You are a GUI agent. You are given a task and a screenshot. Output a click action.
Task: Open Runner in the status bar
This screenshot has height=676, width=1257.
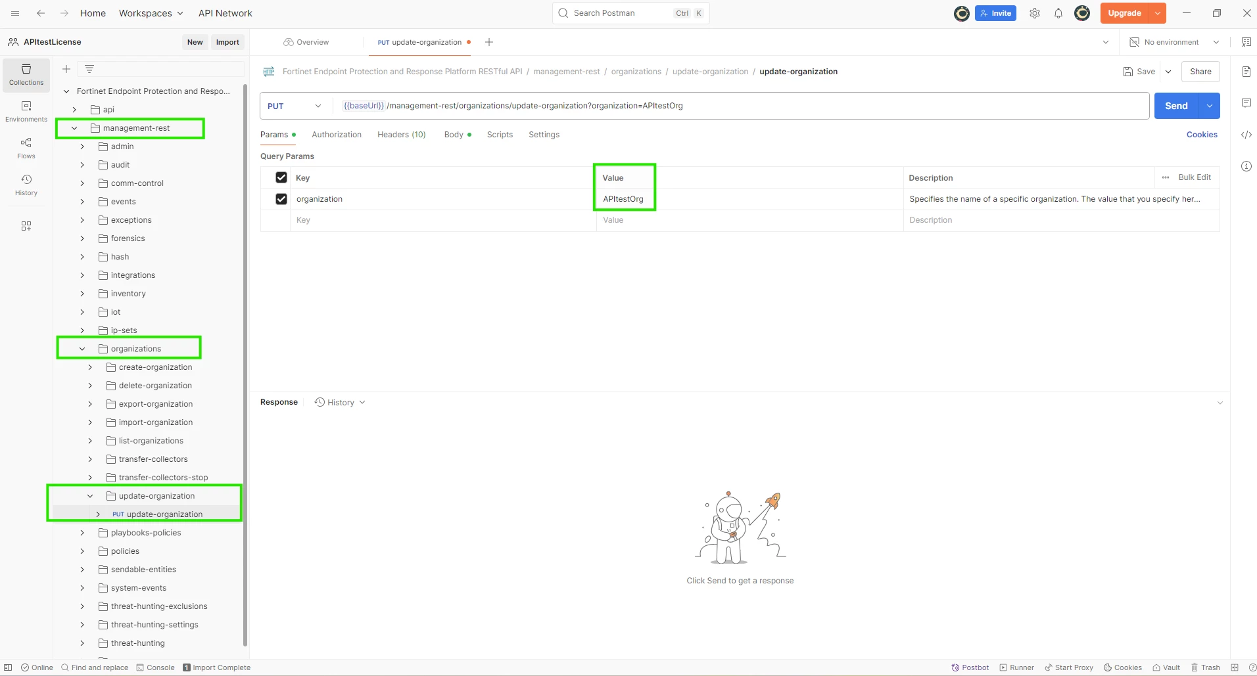(1017, 667)
